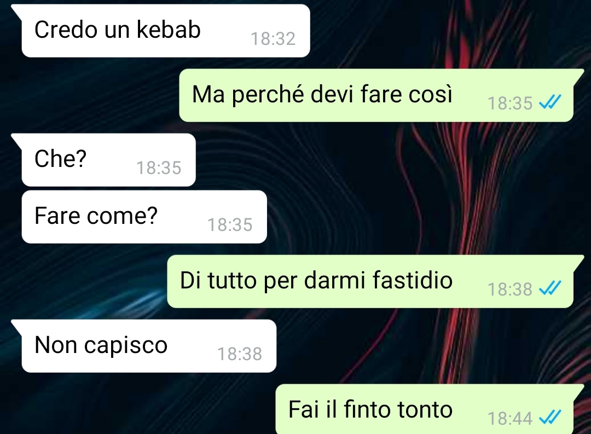
Task: Click the read receipt ticks at 18:38
Action: (x=551, y=288)
